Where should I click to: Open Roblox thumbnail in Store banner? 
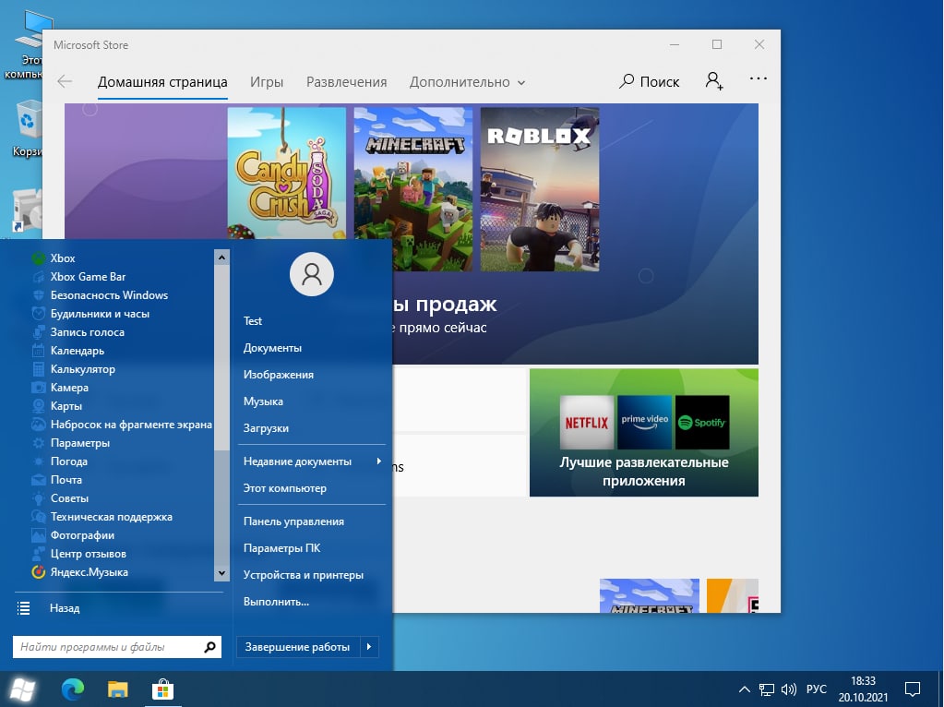540,189
